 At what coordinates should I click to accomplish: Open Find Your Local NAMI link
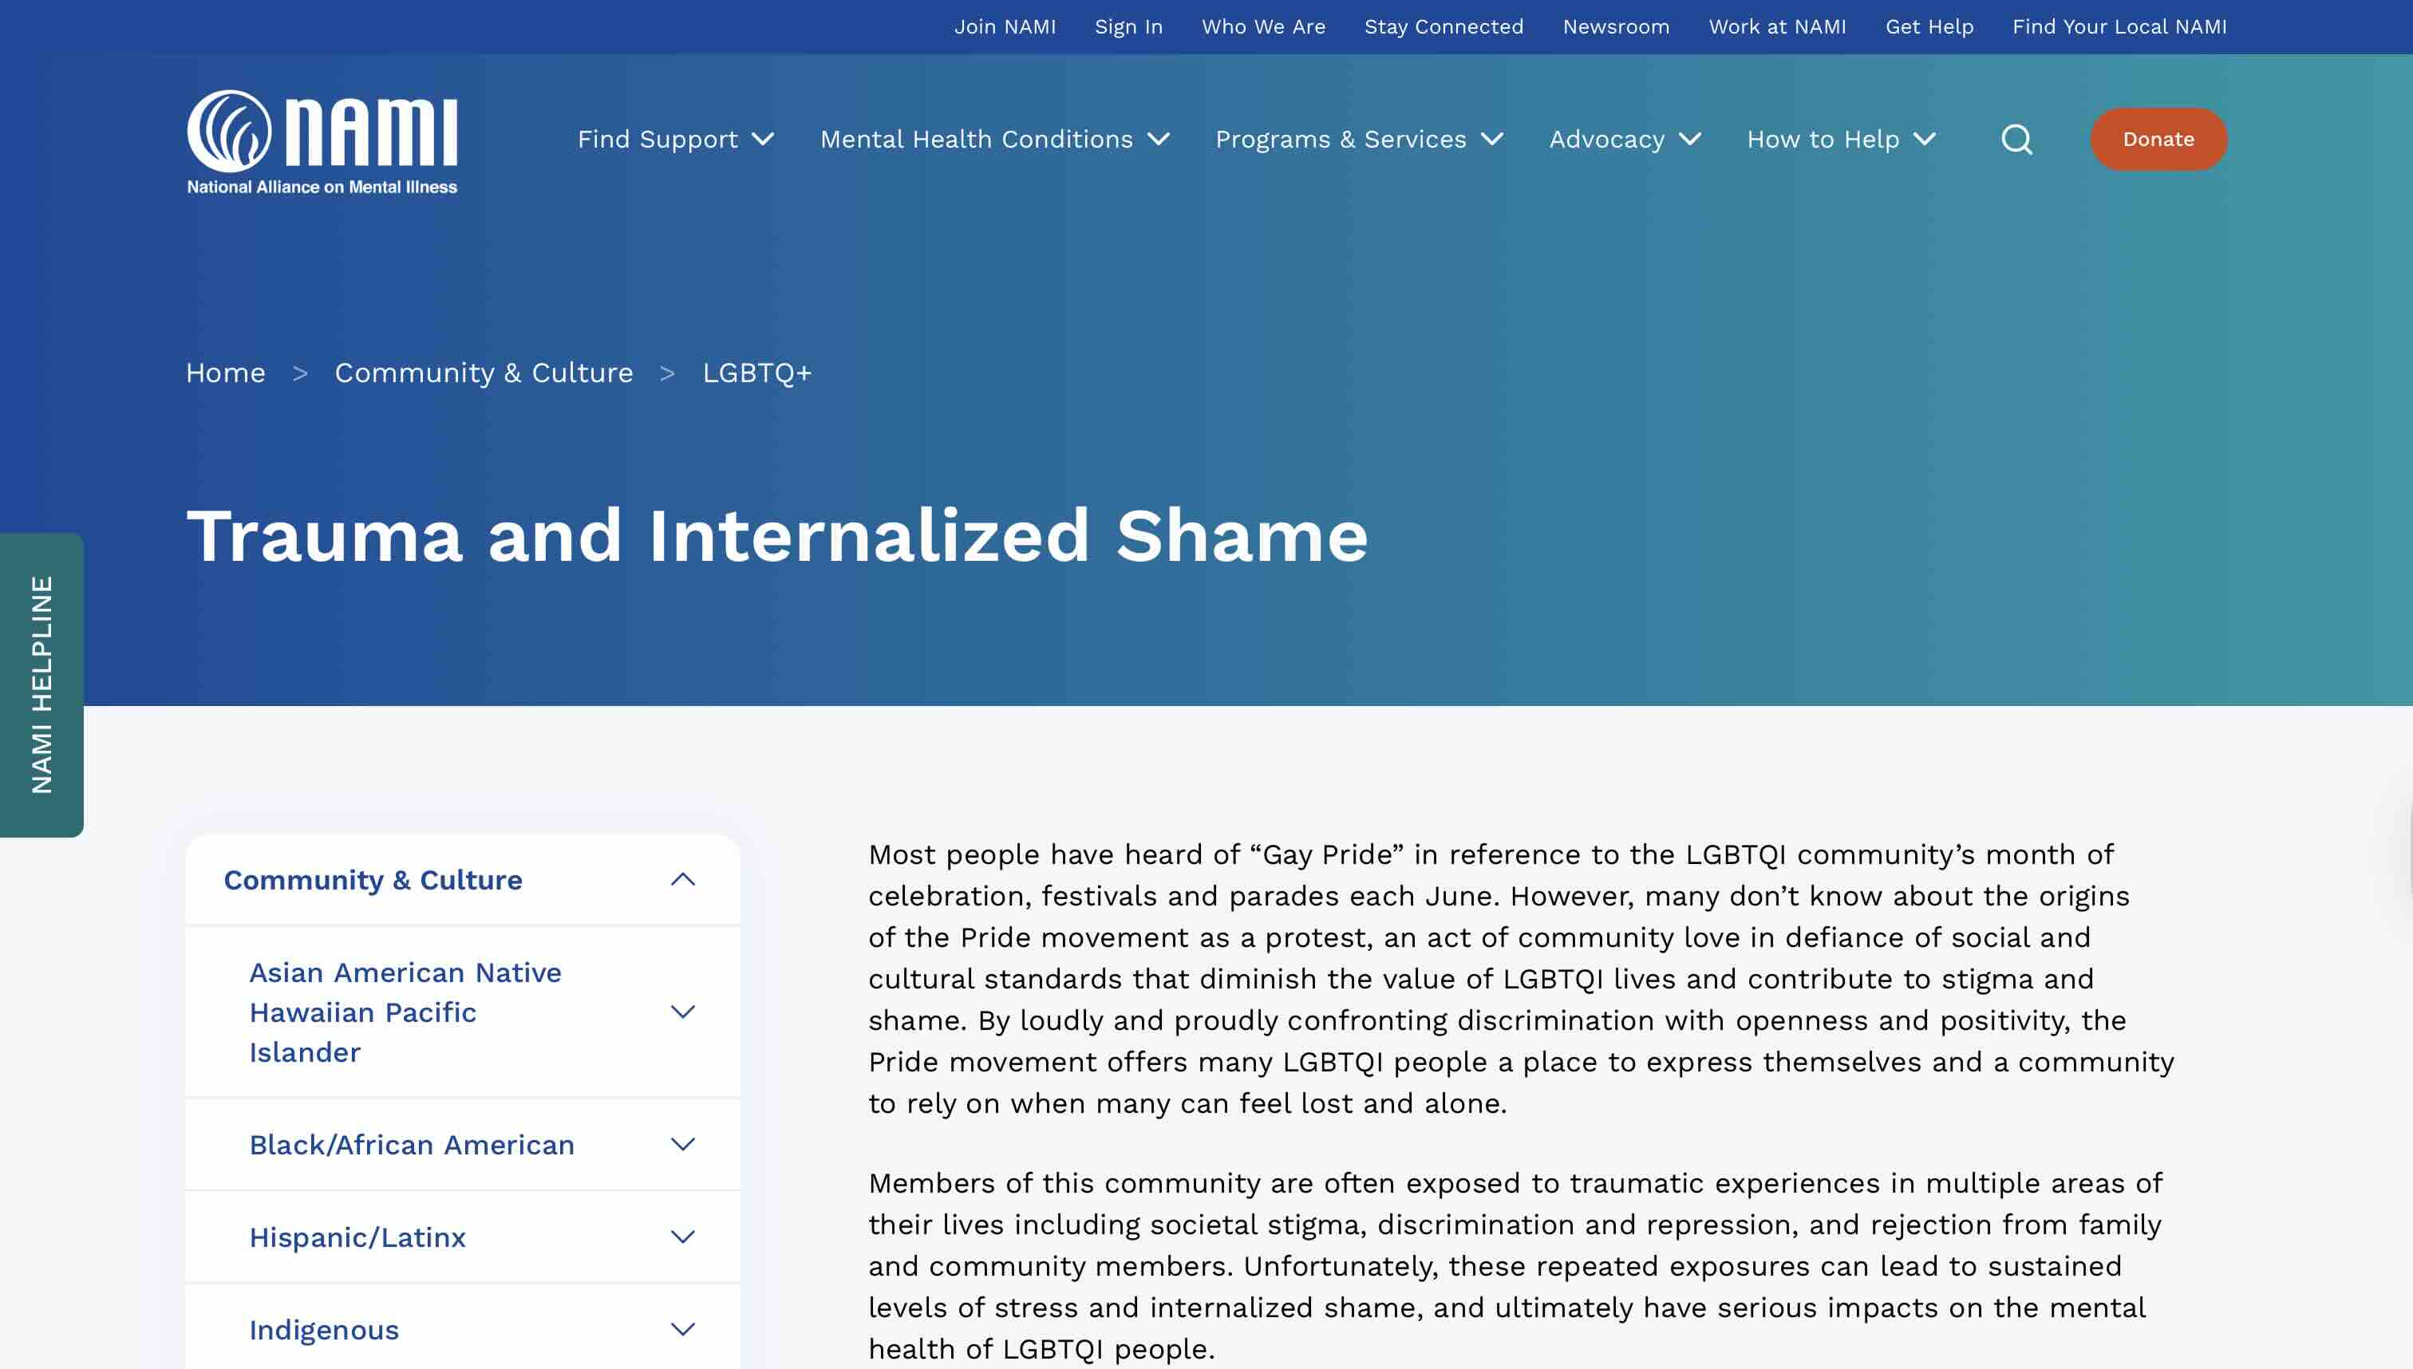coord(2119,26)
